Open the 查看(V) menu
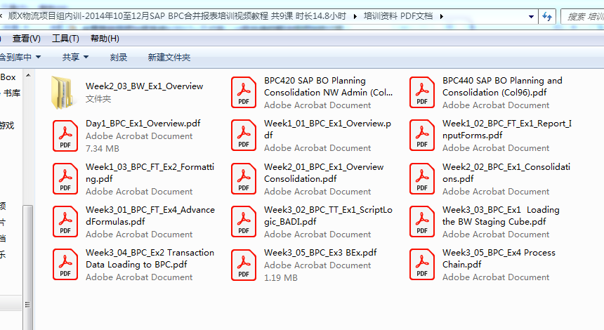Screen dimensions: 604x330 26,39
